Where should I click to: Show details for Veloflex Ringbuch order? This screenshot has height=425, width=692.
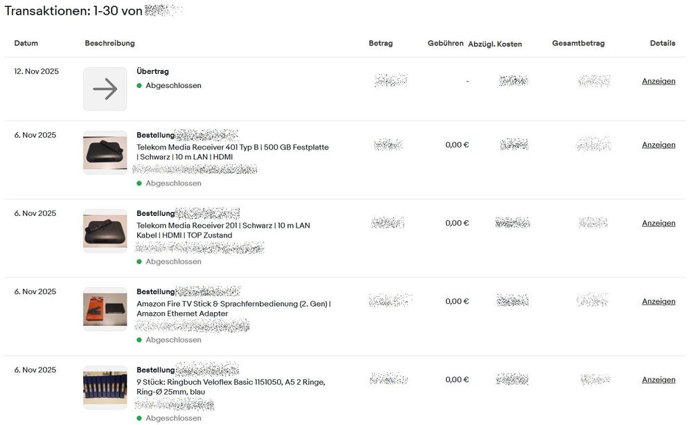(658, 380)
